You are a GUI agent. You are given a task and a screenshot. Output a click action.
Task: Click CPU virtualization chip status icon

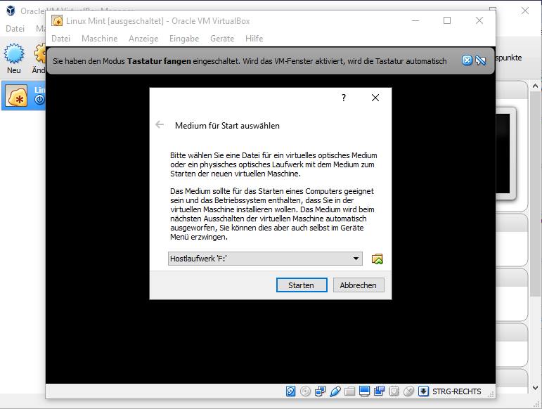(x=394, y=391)
